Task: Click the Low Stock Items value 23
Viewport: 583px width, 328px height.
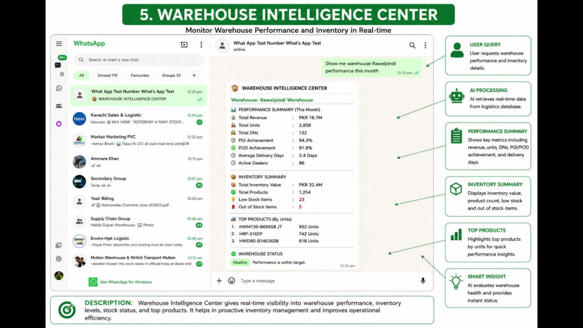Action: pos(301,199)
